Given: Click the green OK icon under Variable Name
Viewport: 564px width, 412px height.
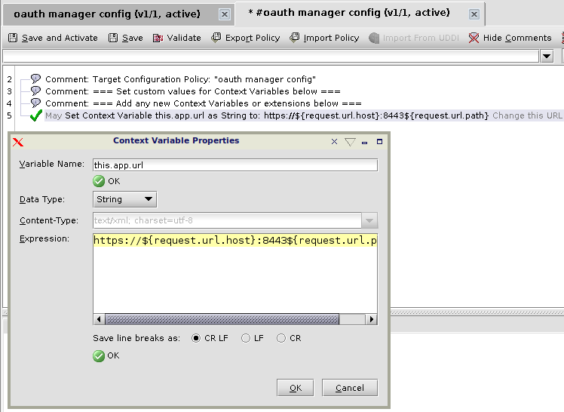Looking at the screenshot, I should tap(99, 181).
